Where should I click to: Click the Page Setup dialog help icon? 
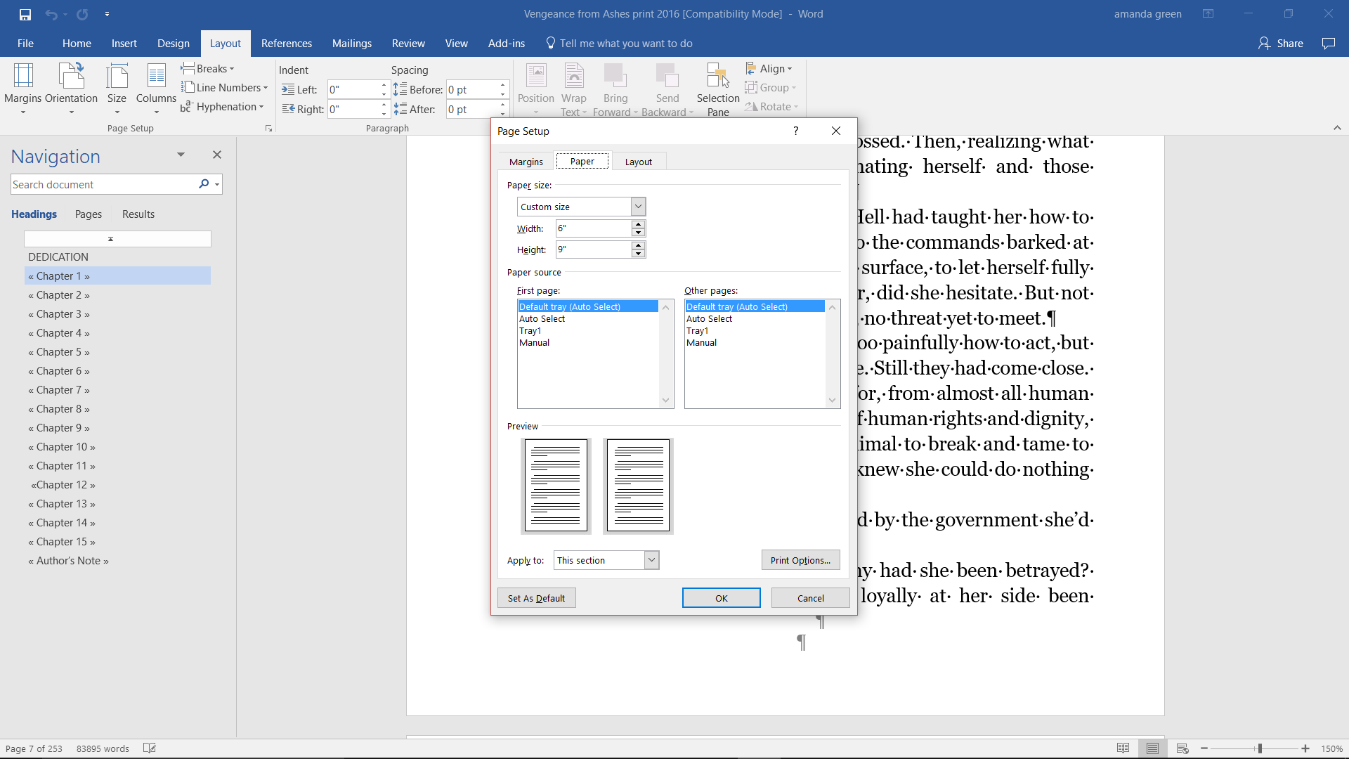coord(795,131)
